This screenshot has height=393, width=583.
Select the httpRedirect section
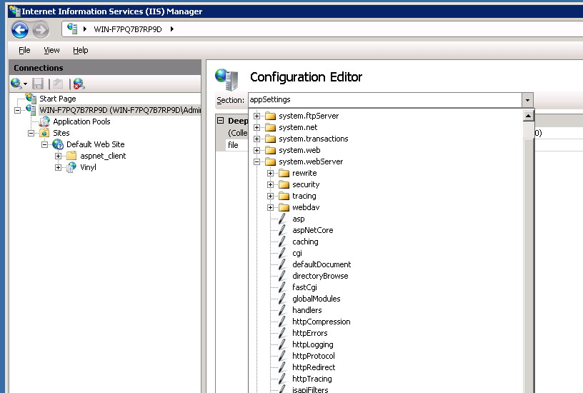tap(314, 367)
